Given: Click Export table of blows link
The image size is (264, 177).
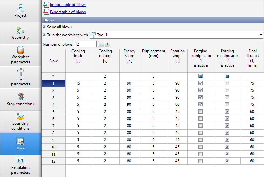Looking at the screenshot, I should (x=68, y=12).
